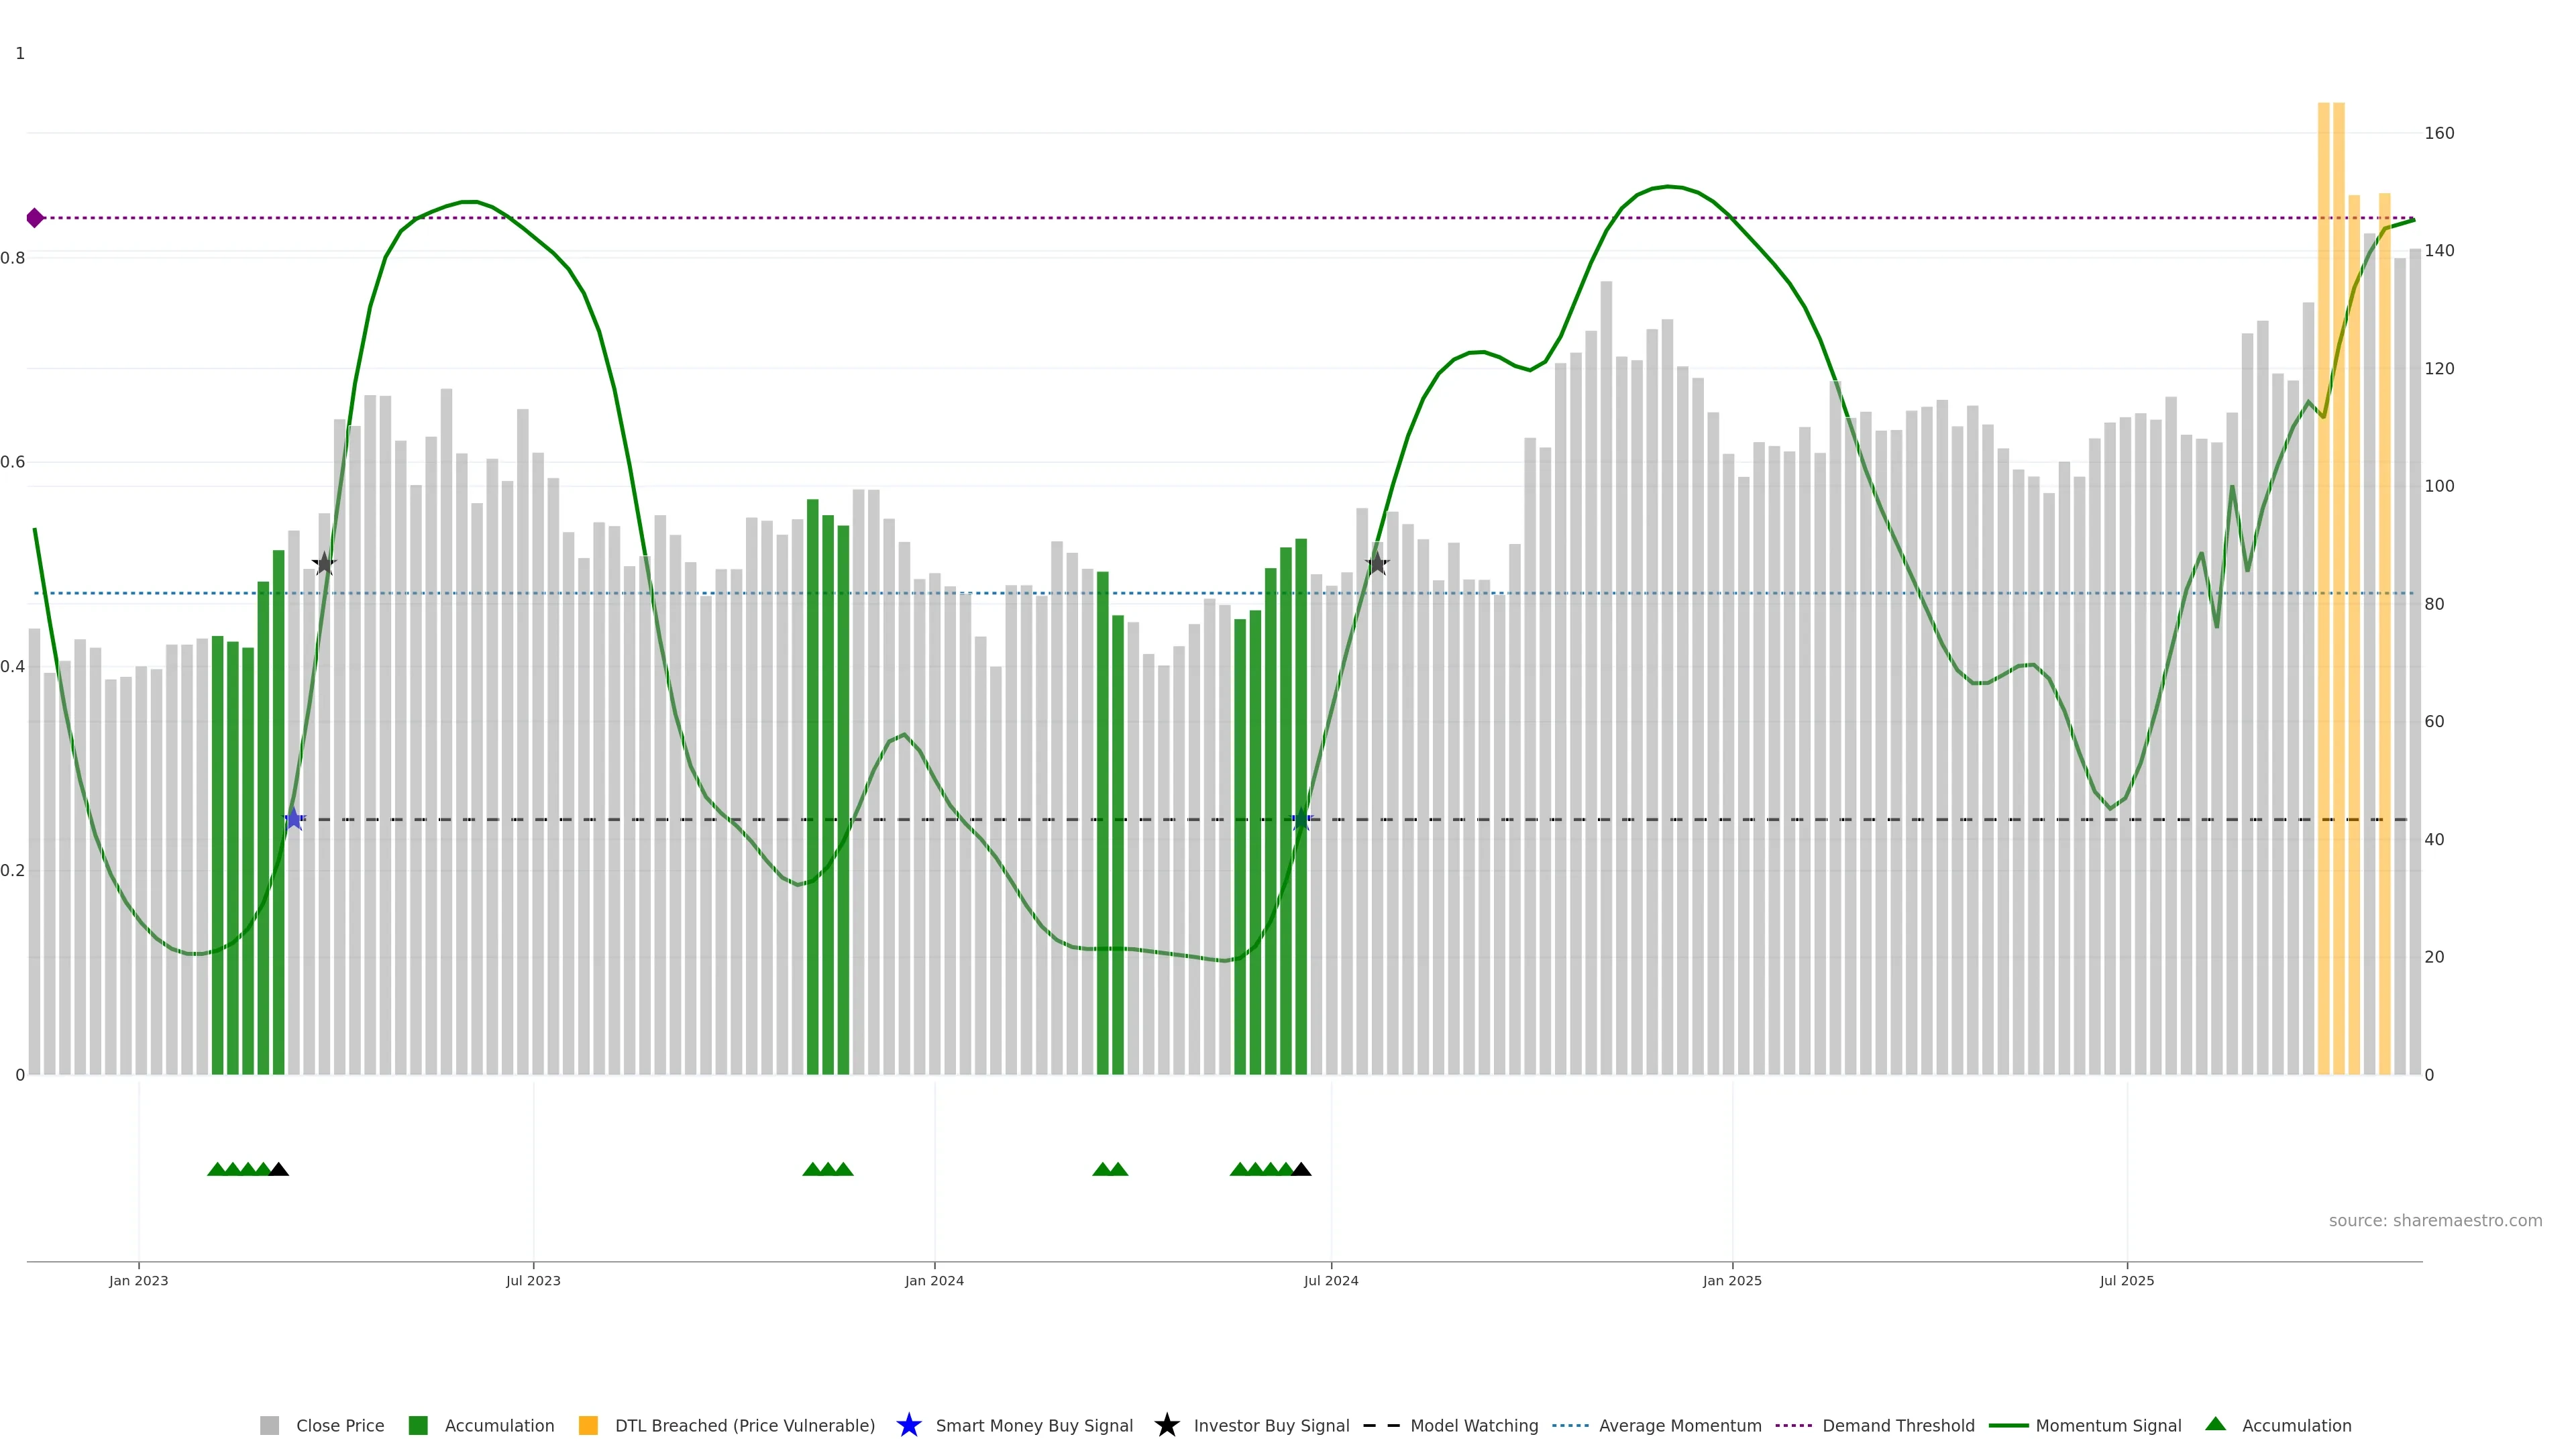
Task: Click the blue Smart Money Buy Signal star in legend
Action: (x=908, y=1425)
